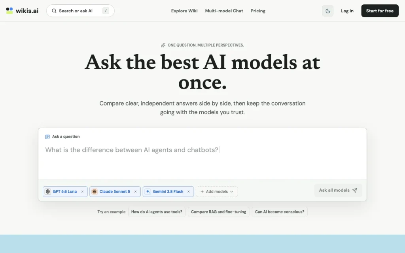This screenshot has height=253, width=405.
Task: Click the Ask a question chat icon
Action: coord(47,136)
